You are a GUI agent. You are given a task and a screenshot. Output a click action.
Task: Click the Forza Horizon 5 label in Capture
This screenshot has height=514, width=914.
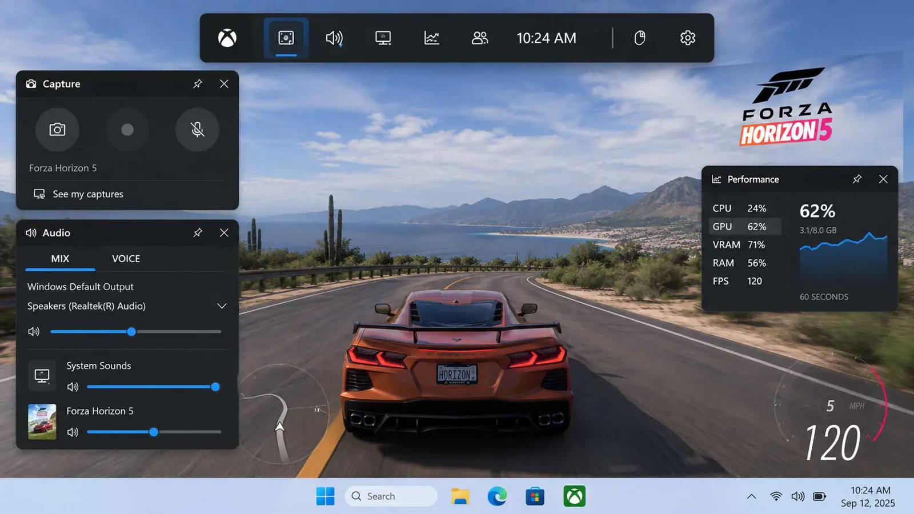(x=63, y=168)
